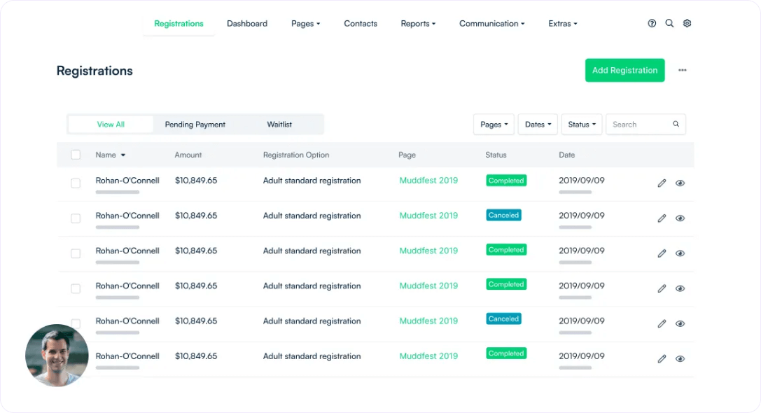Expand the Dates filter dropdown
The image size is (761, 413).
[x=538, y=124]
